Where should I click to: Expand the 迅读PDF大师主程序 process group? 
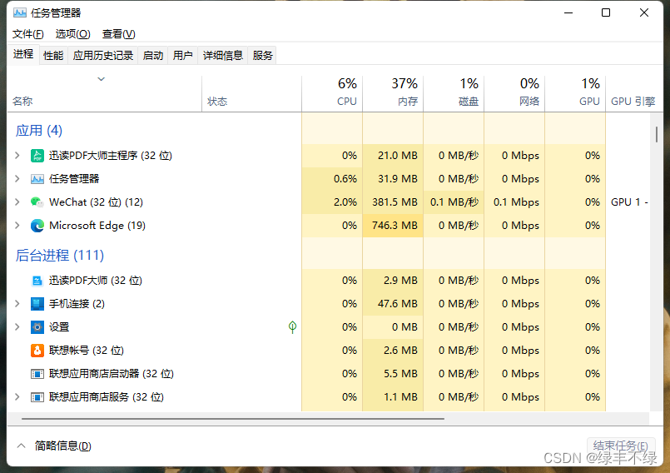(17, 155)
